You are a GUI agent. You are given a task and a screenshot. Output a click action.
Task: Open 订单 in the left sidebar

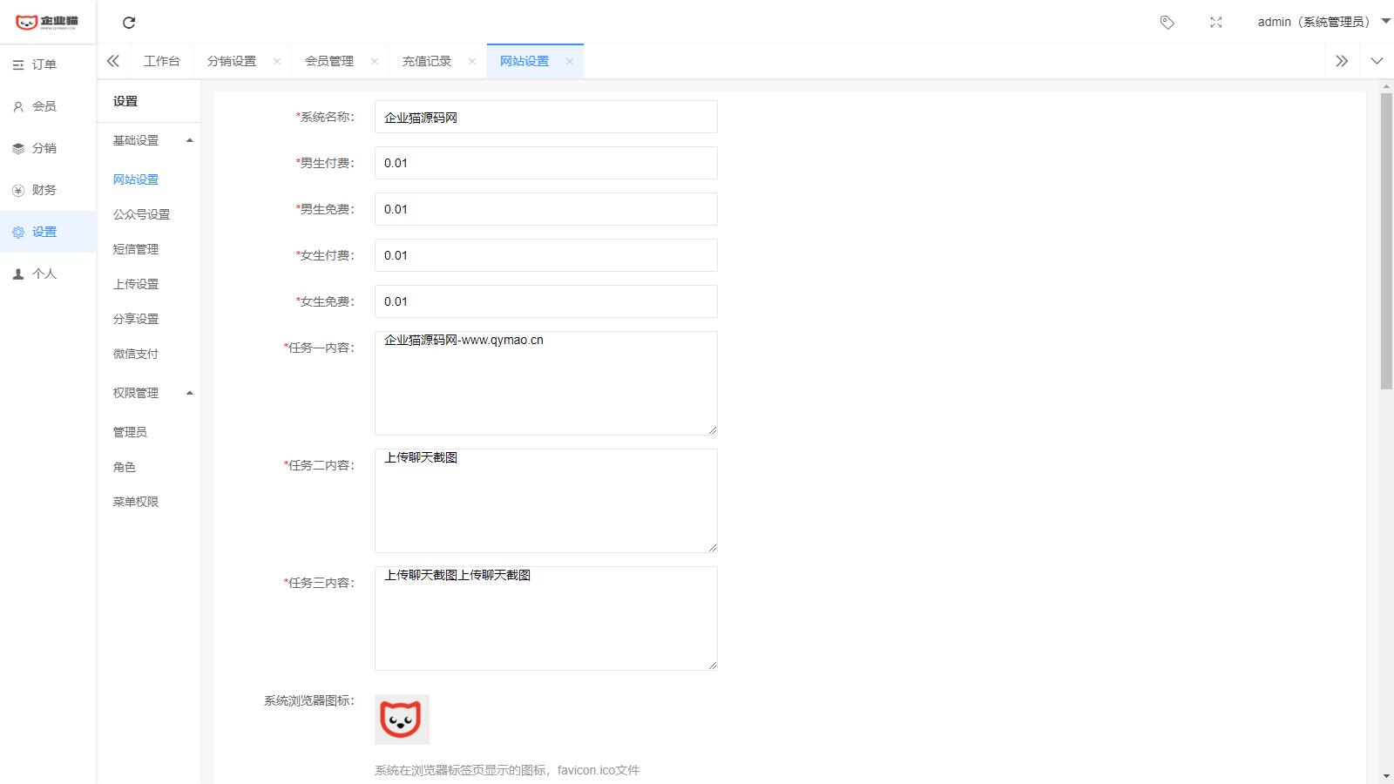coord(44,64)
